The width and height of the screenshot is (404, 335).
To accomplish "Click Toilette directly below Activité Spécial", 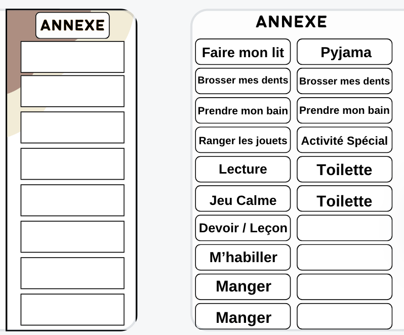I will click(344, 170).
